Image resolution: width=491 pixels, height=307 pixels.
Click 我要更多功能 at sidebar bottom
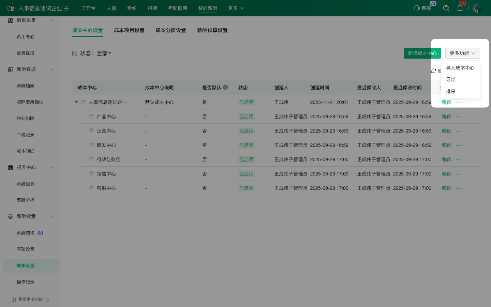(x=31, y=299)
